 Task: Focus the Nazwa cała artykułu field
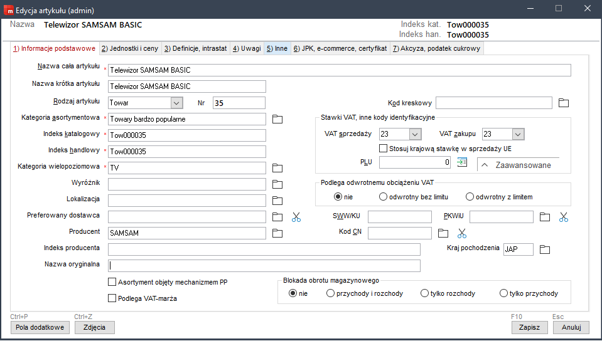tap(340, 70)
